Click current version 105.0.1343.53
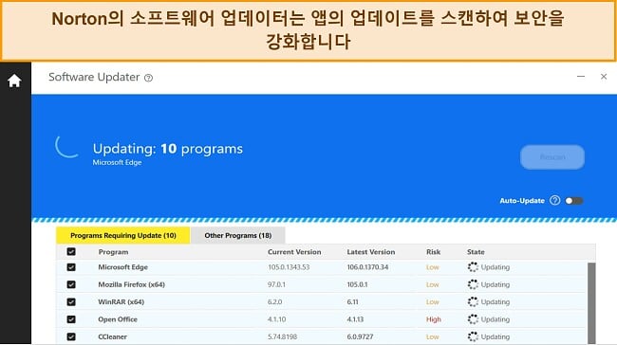The height and width of the screenshot is (345, 617). tap(289, 267)
